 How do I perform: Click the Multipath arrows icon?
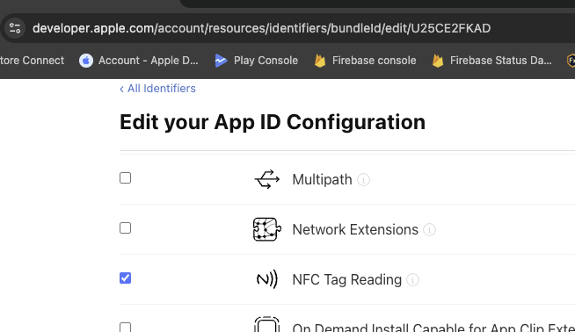267,179
